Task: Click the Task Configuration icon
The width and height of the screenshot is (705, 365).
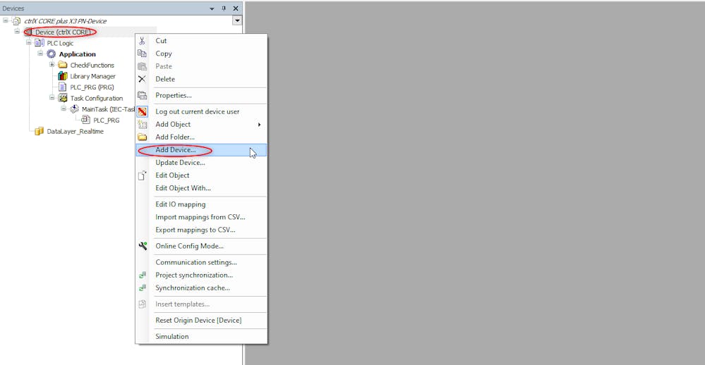Action: pos(63,98)
